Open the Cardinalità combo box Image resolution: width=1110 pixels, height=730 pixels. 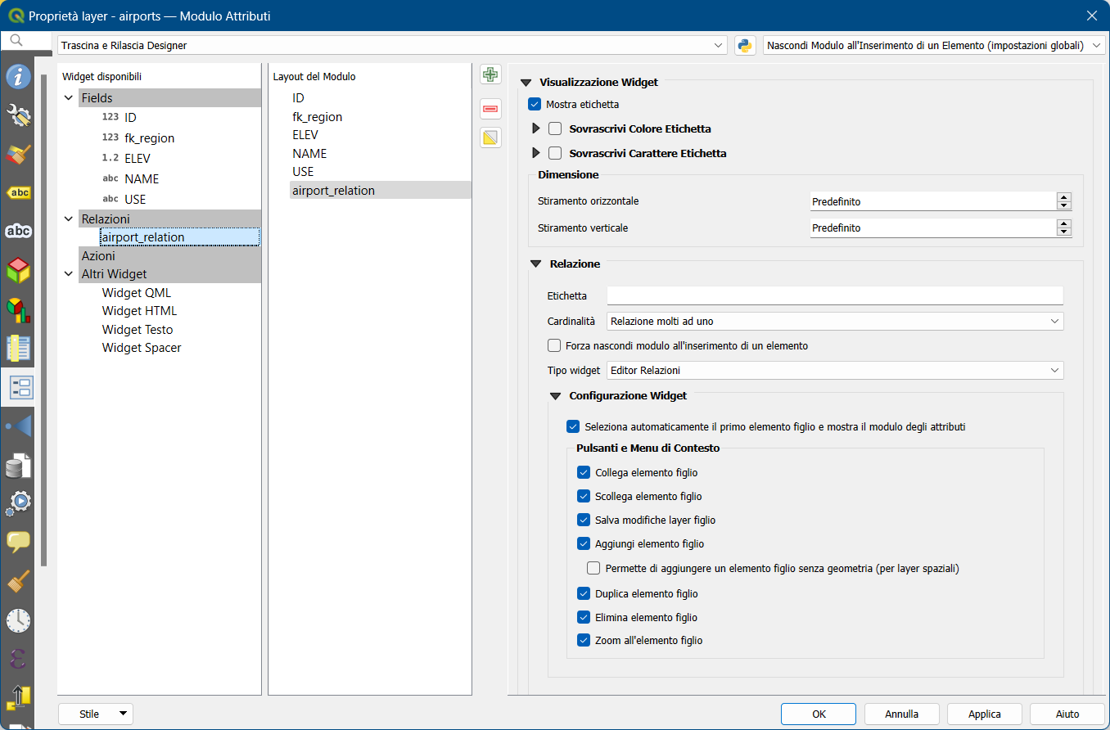point(835,322)
